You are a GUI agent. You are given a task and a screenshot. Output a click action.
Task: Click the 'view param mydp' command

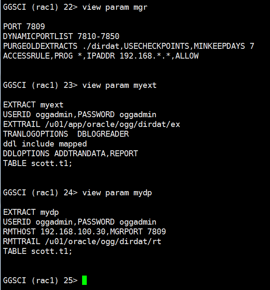pyautogui.click(x=117, y=192)
